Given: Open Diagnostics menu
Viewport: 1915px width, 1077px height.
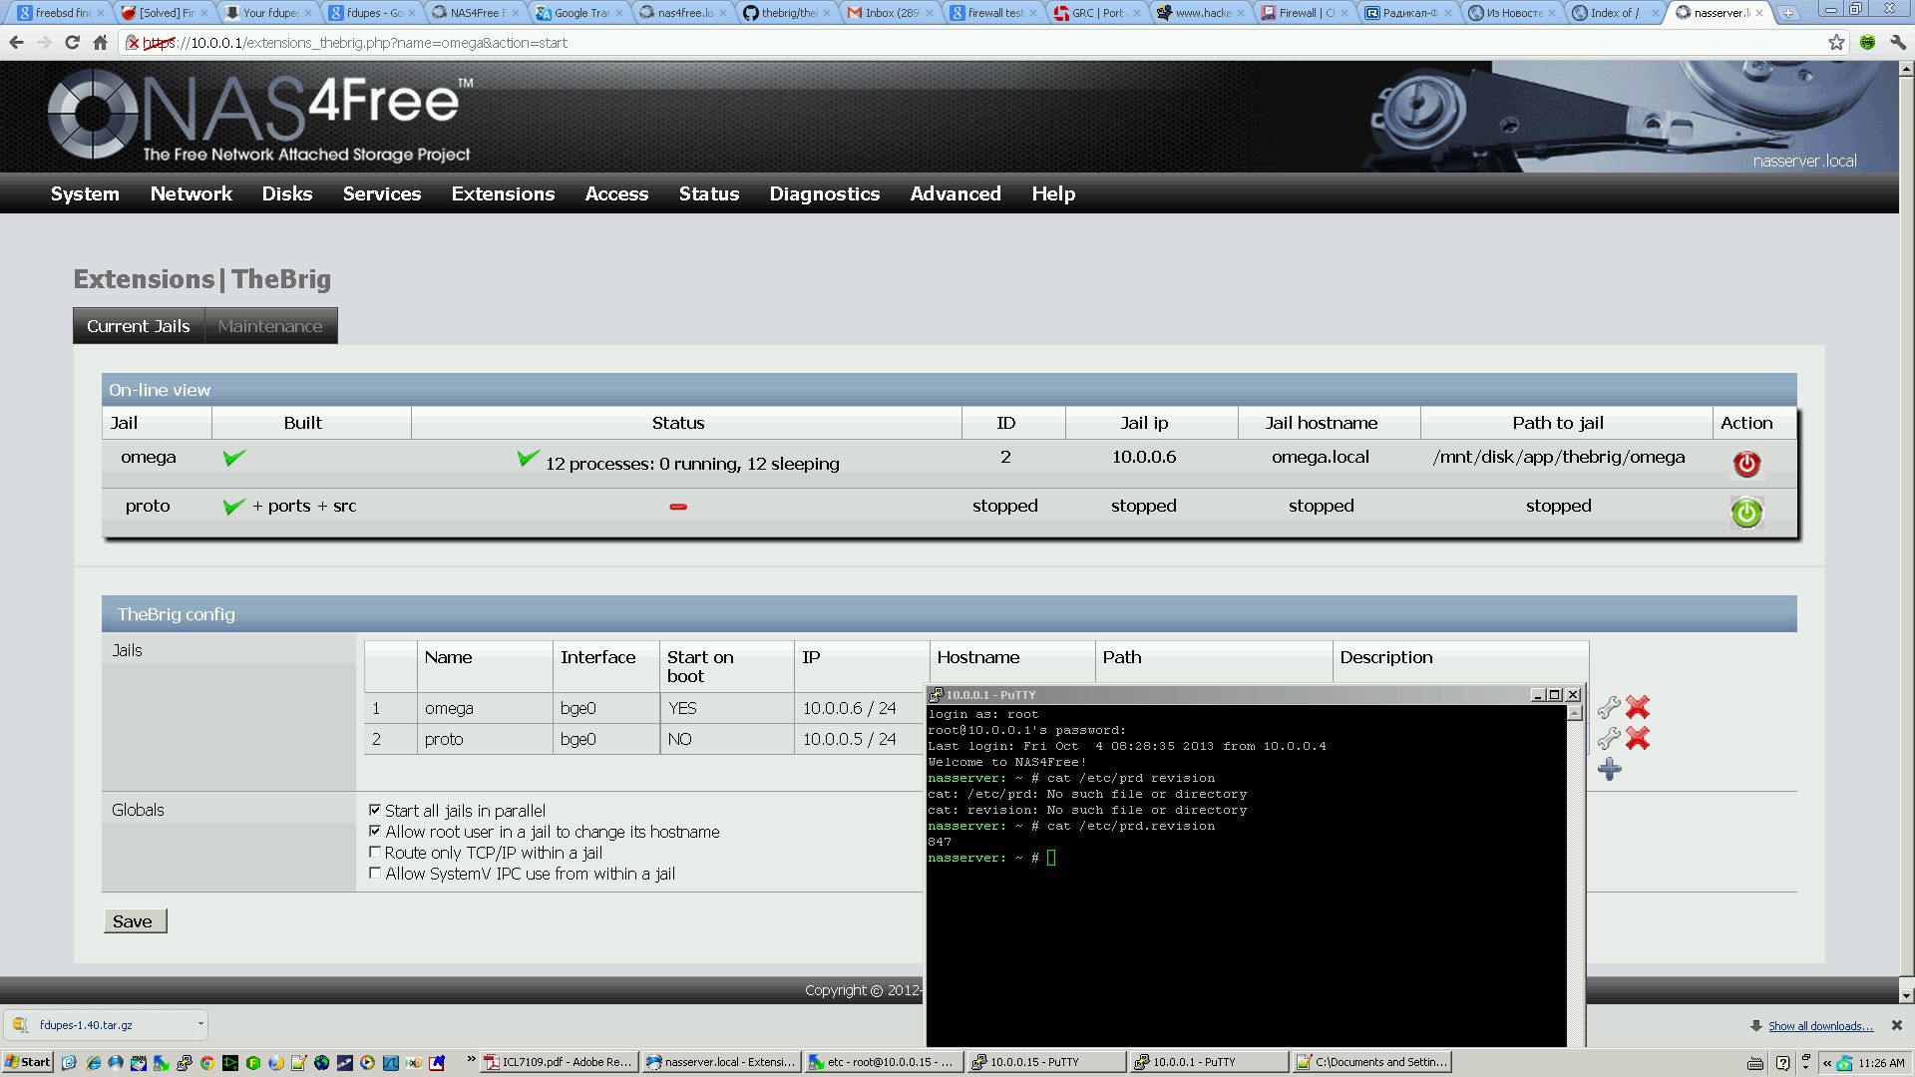Looking at the screenshot, I should click(x=824, y=193).
